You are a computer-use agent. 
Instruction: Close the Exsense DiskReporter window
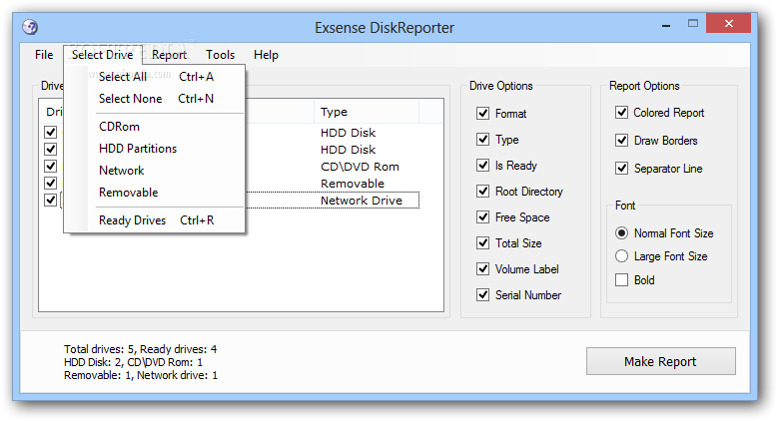pos(728,23)
